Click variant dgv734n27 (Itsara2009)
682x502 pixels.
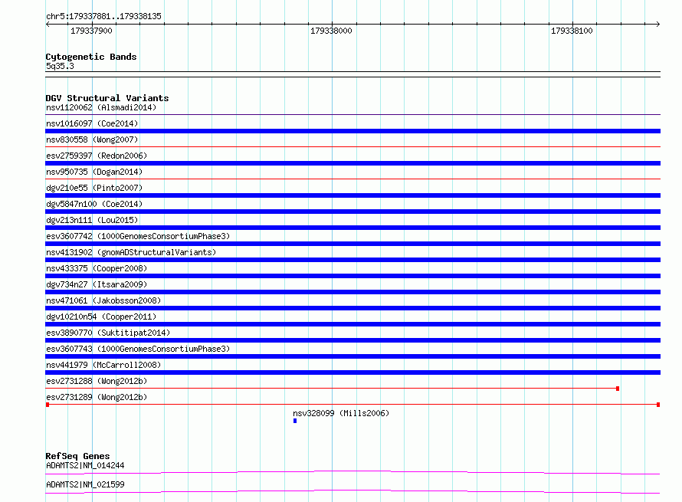(97, 284)
